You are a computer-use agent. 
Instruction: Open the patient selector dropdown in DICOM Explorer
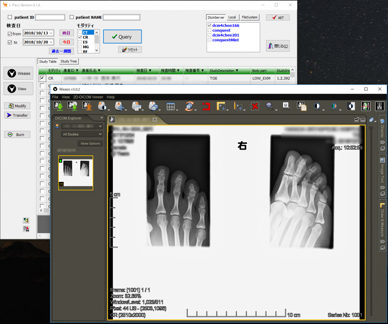(x=82, y=126)
